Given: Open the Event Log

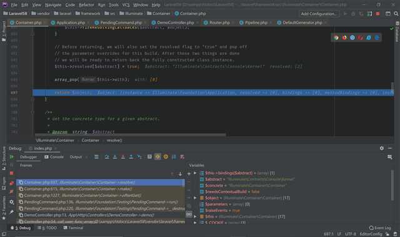Looking at the screenshot, I should click(x=380, y=228).
